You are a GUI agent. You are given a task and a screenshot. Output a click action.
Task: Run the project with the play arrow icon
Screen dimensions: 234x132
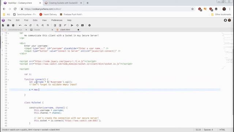72,25
